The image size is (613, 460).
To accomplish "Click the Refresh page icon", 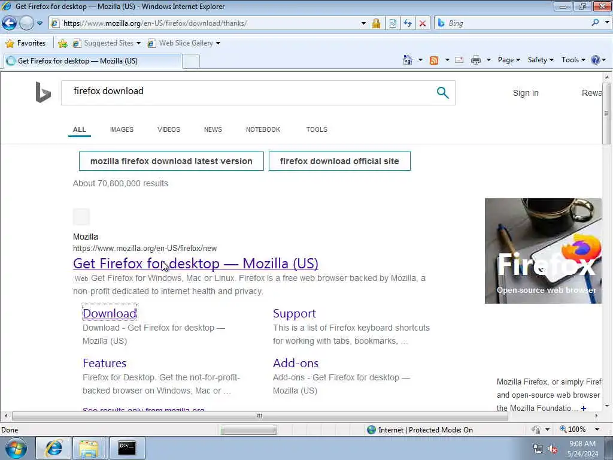I will [x=407, y=23].
